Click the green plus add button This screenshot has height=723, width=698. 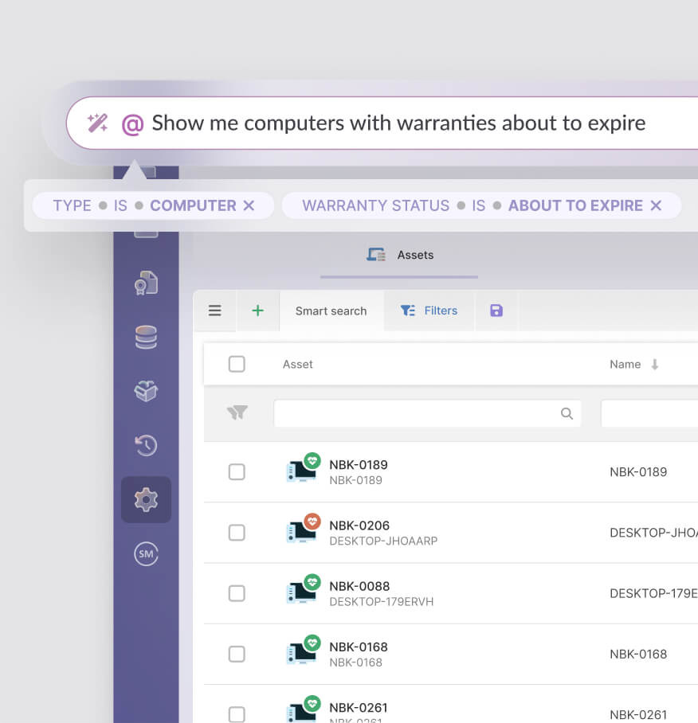[x=257, y=311]
